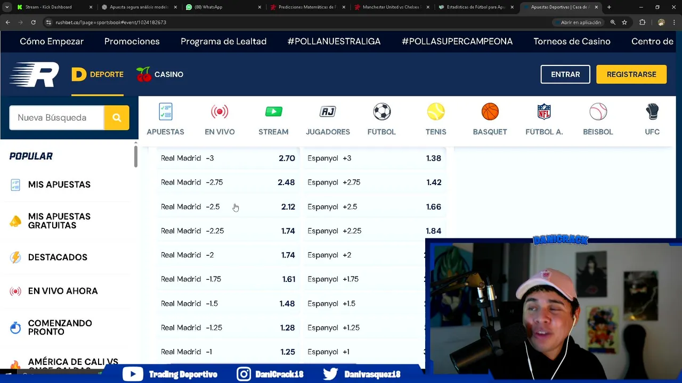Open the Chrome zoom magnifier icon
This screenshot has width=682, height=383.
[613, 22]
